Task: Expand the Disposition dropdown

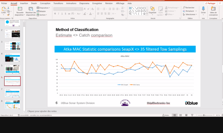Action: pyautogui.click(x=43, y=8)
